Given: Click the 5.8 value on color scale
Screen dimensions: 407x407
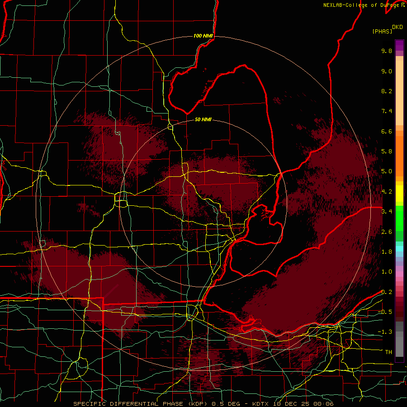Looking at the screenshot, I should click(x=387, y=151).
